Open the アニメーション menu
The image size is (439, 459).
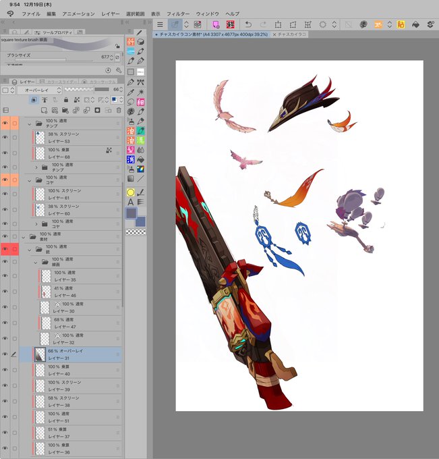[78, 13]
